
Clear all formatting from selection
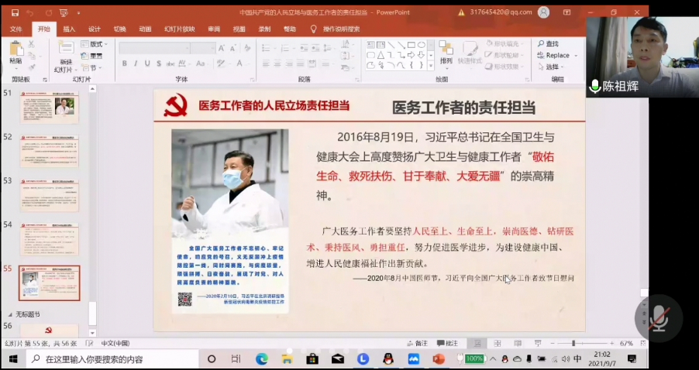coord(247,48)
